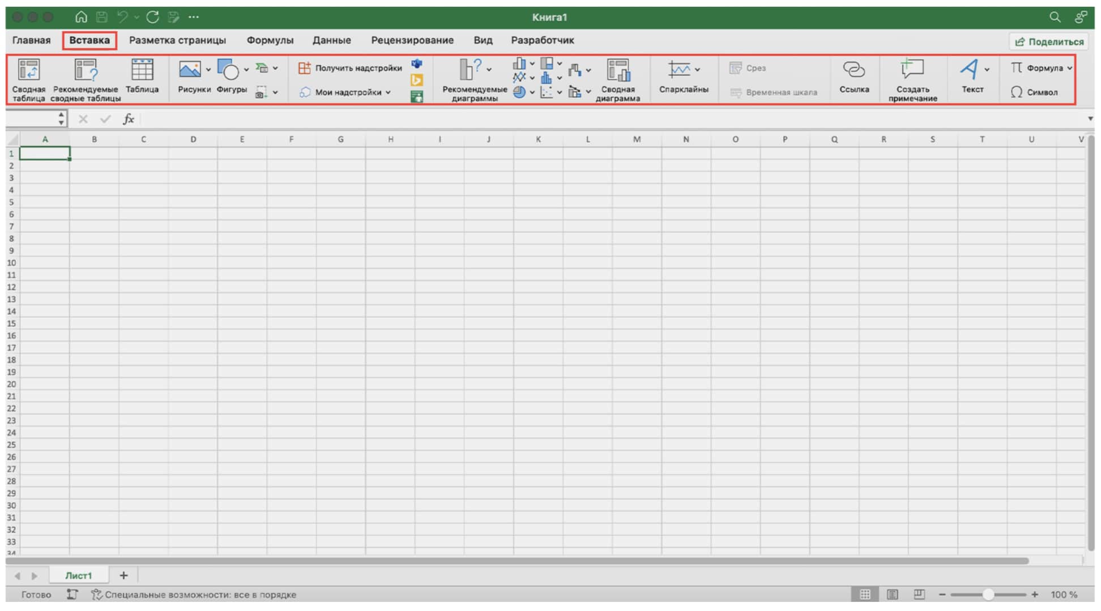Open Рекомендуемые диаграммы icon

click(x=470, y=70)
